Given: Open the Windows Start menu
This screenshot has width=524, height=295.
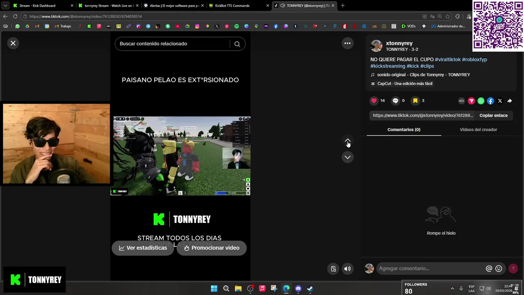Looking at the screenshot, I should click(x=214, y=288).
